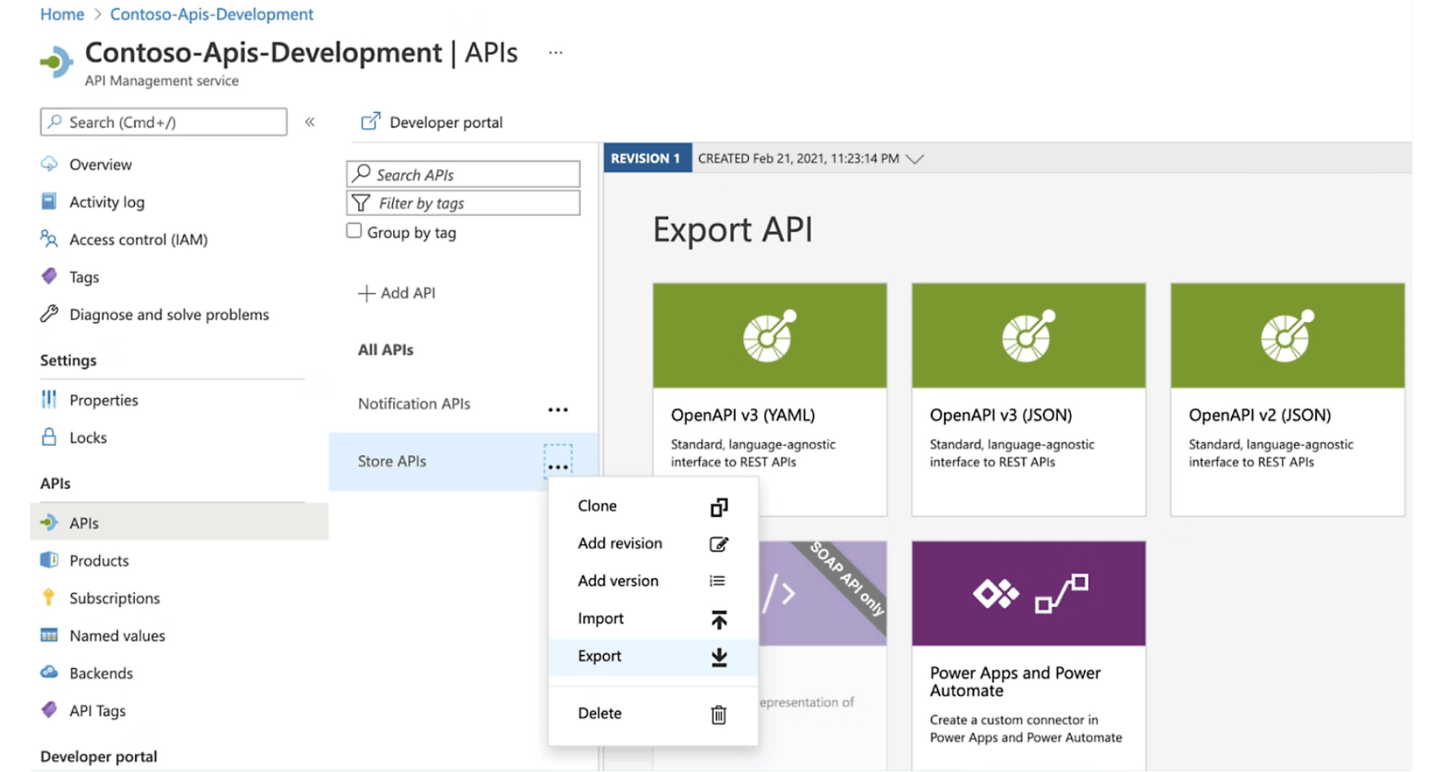Select the Store APIs entry
The width and height of the screenshot is (1429, 772).
[x=392, y=462]
